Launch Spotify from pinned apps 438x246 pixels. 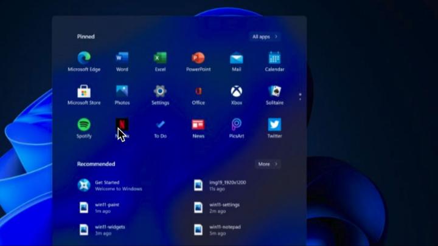point(84,129)
